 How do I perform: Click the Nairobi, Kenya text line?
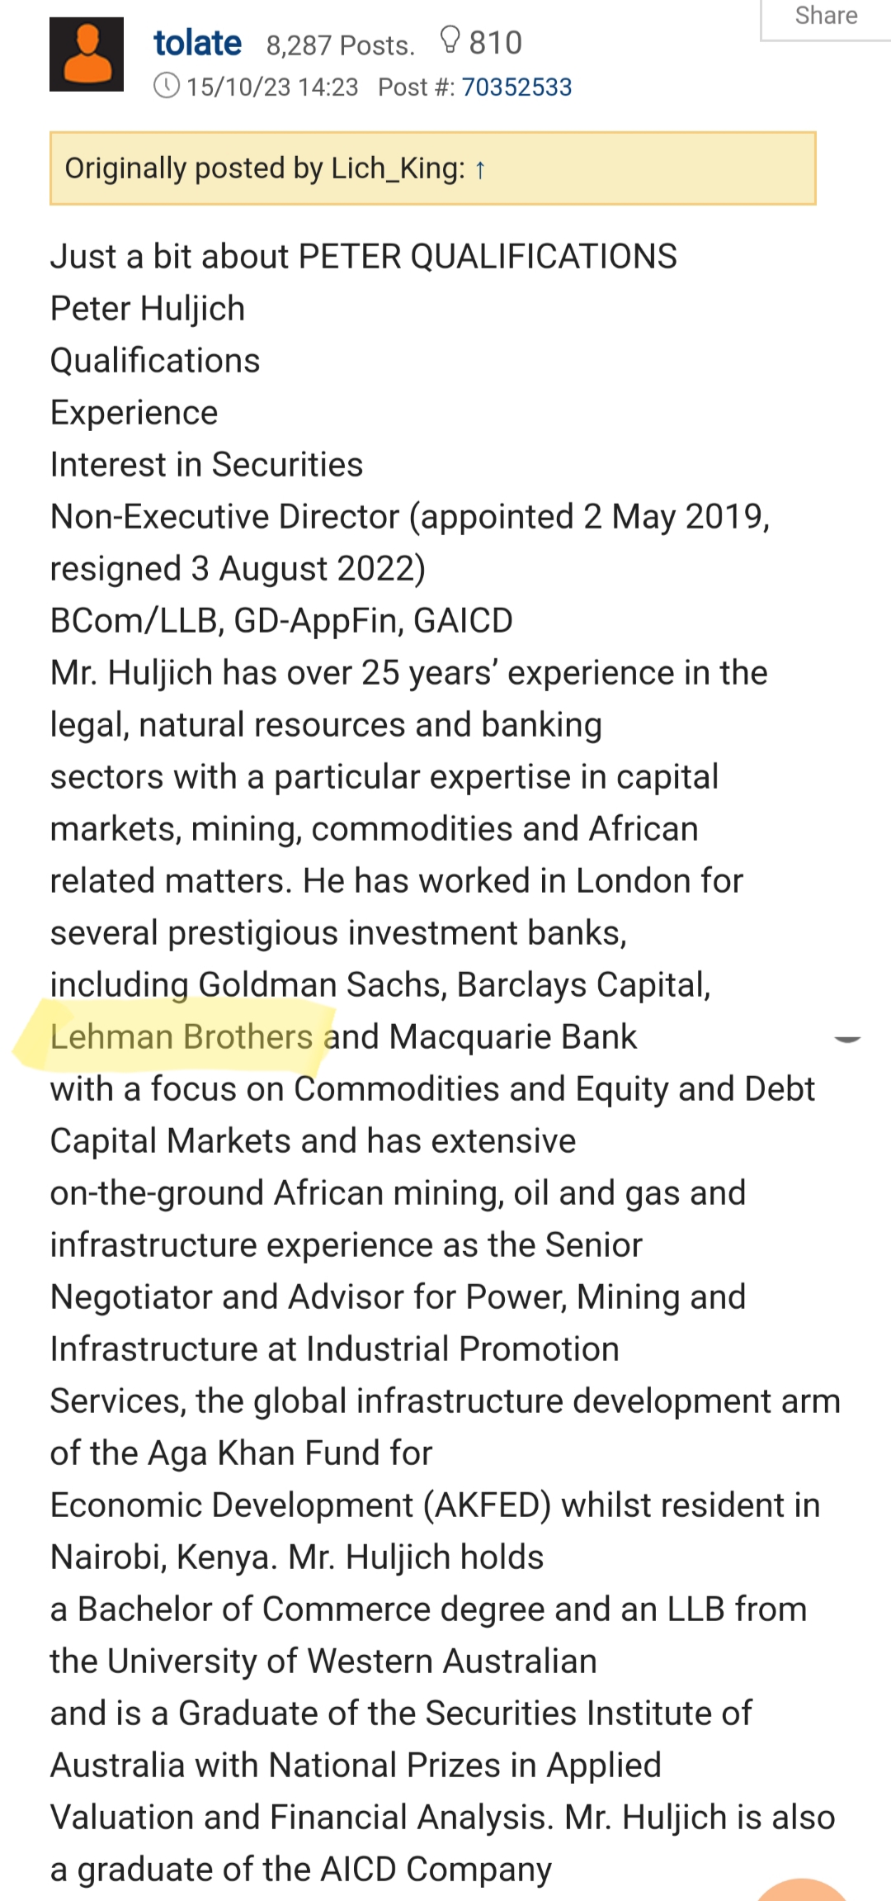click(297, 1557)
